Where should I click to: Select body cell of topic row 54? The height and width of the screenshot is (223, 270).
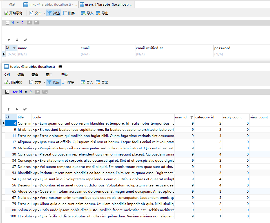103,179
